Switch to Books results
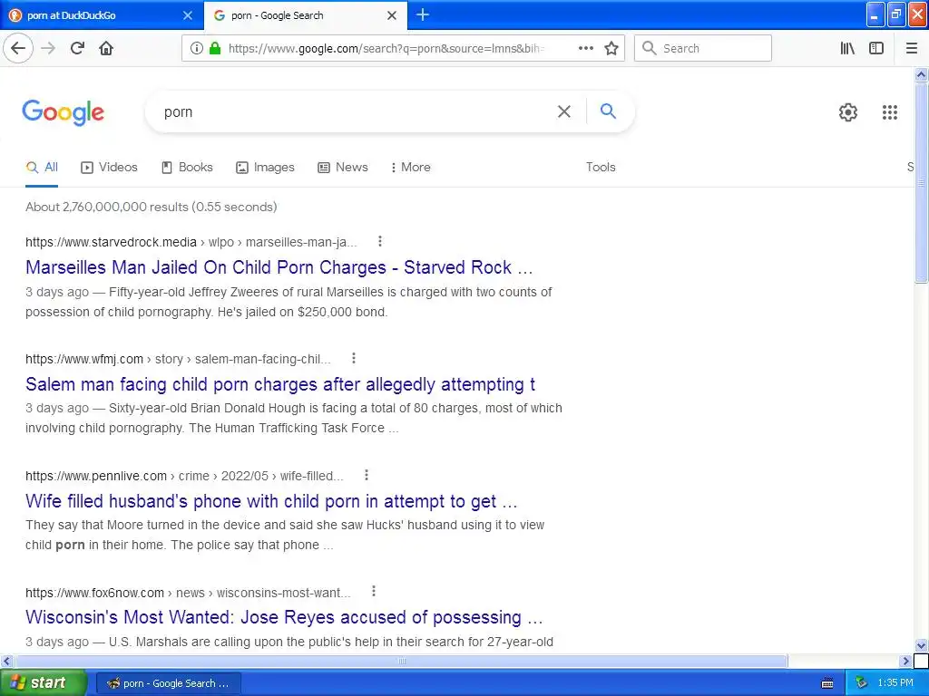 pos(187,168)
